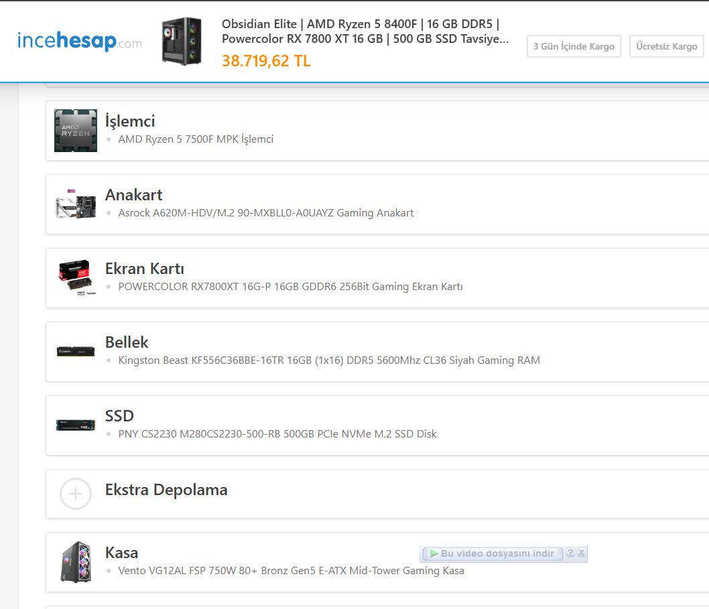The width and height of the screenshot is (709, 609).
Task: Open the SSD section heading
Action: click(x=119, y=416)
